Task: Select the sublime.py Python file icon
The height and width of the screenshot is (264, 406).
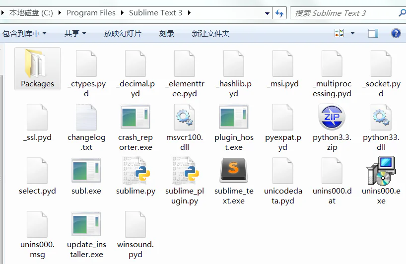Action: pyautogui.click(x=136, y=170)
